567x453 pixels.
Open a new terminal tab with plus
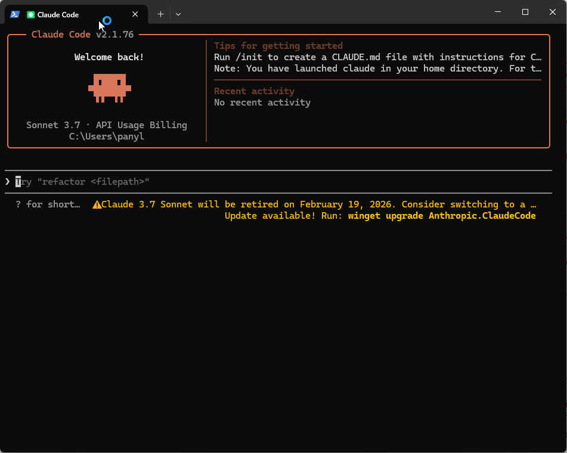tap(160, 14)
